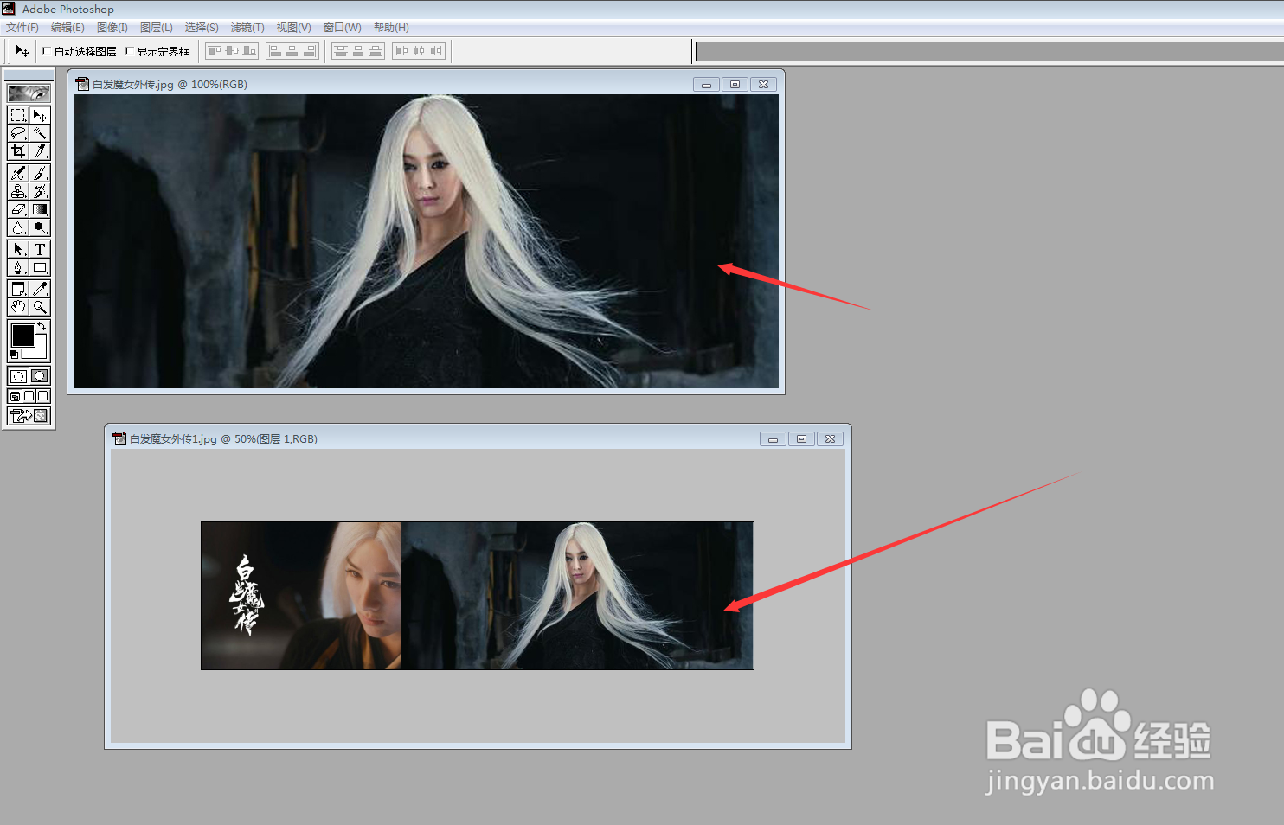
Task: Select the Move tool in toolbox
Action: pos(40,115)
